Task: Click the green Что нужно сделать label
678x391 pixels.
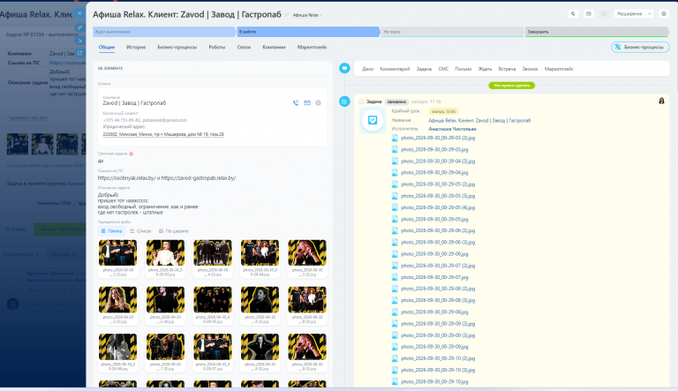Action: [x=511, y=86]
